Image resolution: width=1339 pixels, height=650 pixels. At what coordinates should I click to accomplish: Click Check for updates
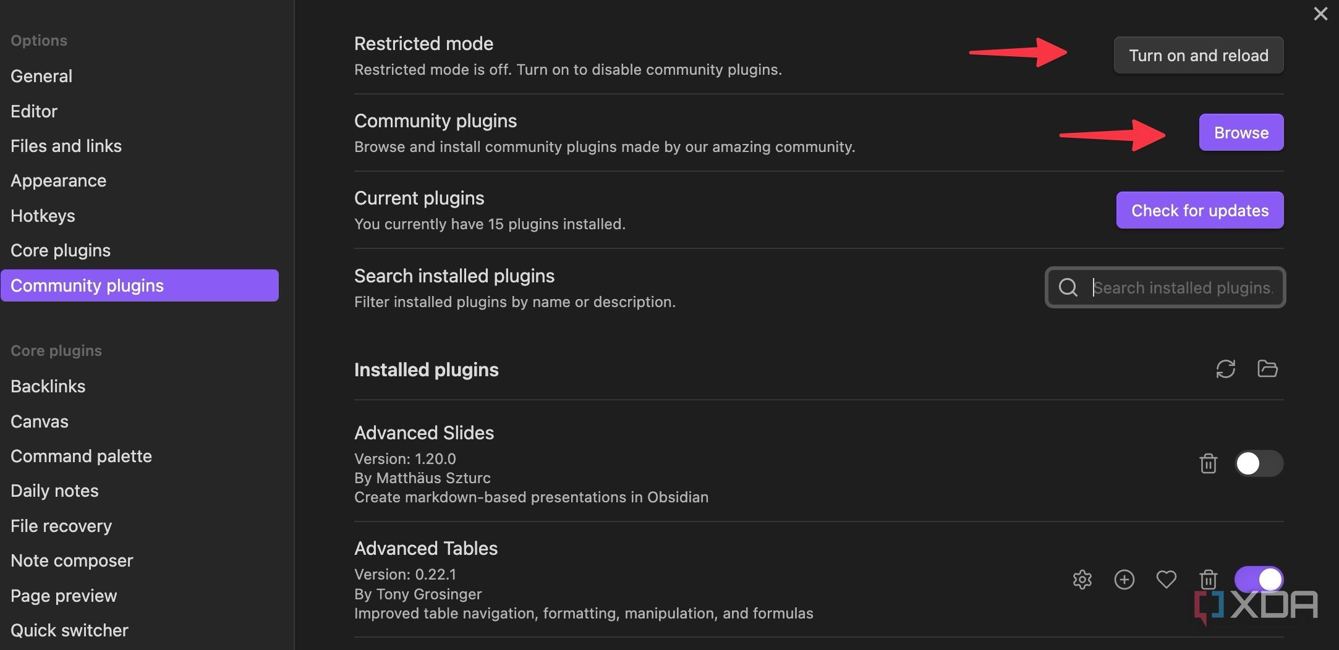tap(1199, 210)
